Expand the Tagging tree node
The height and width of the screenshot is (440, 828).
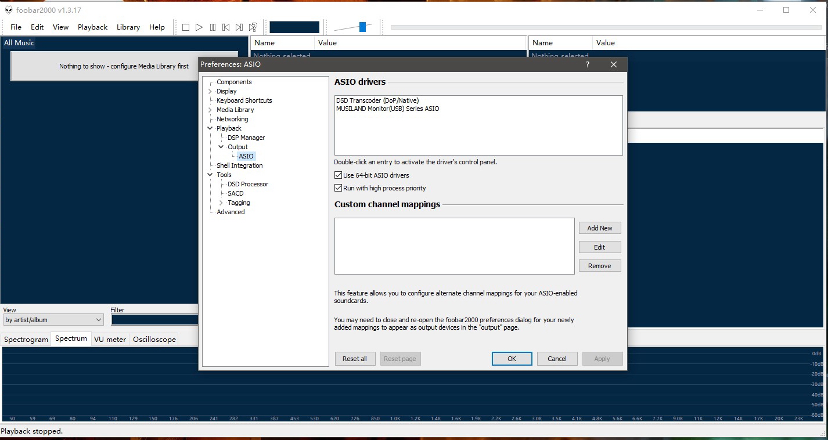point(221,203)
